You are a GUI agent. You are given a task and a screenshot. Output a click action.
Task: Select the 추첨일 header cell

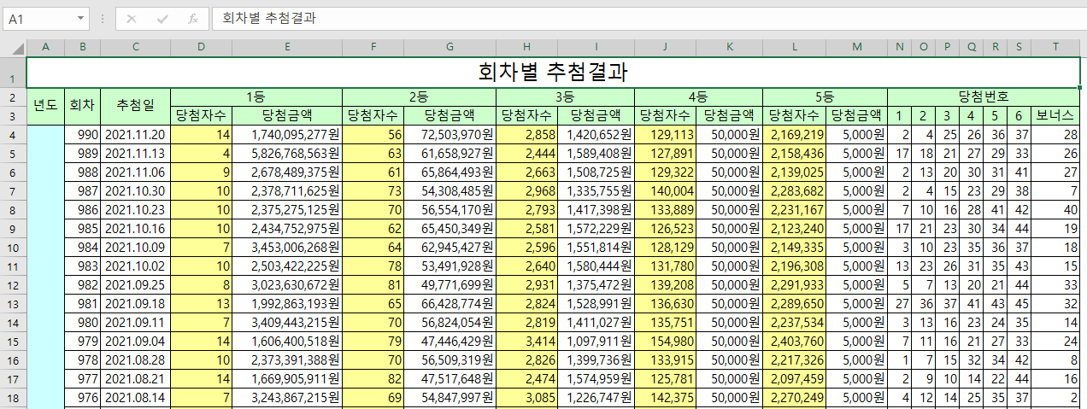point(135,105)
